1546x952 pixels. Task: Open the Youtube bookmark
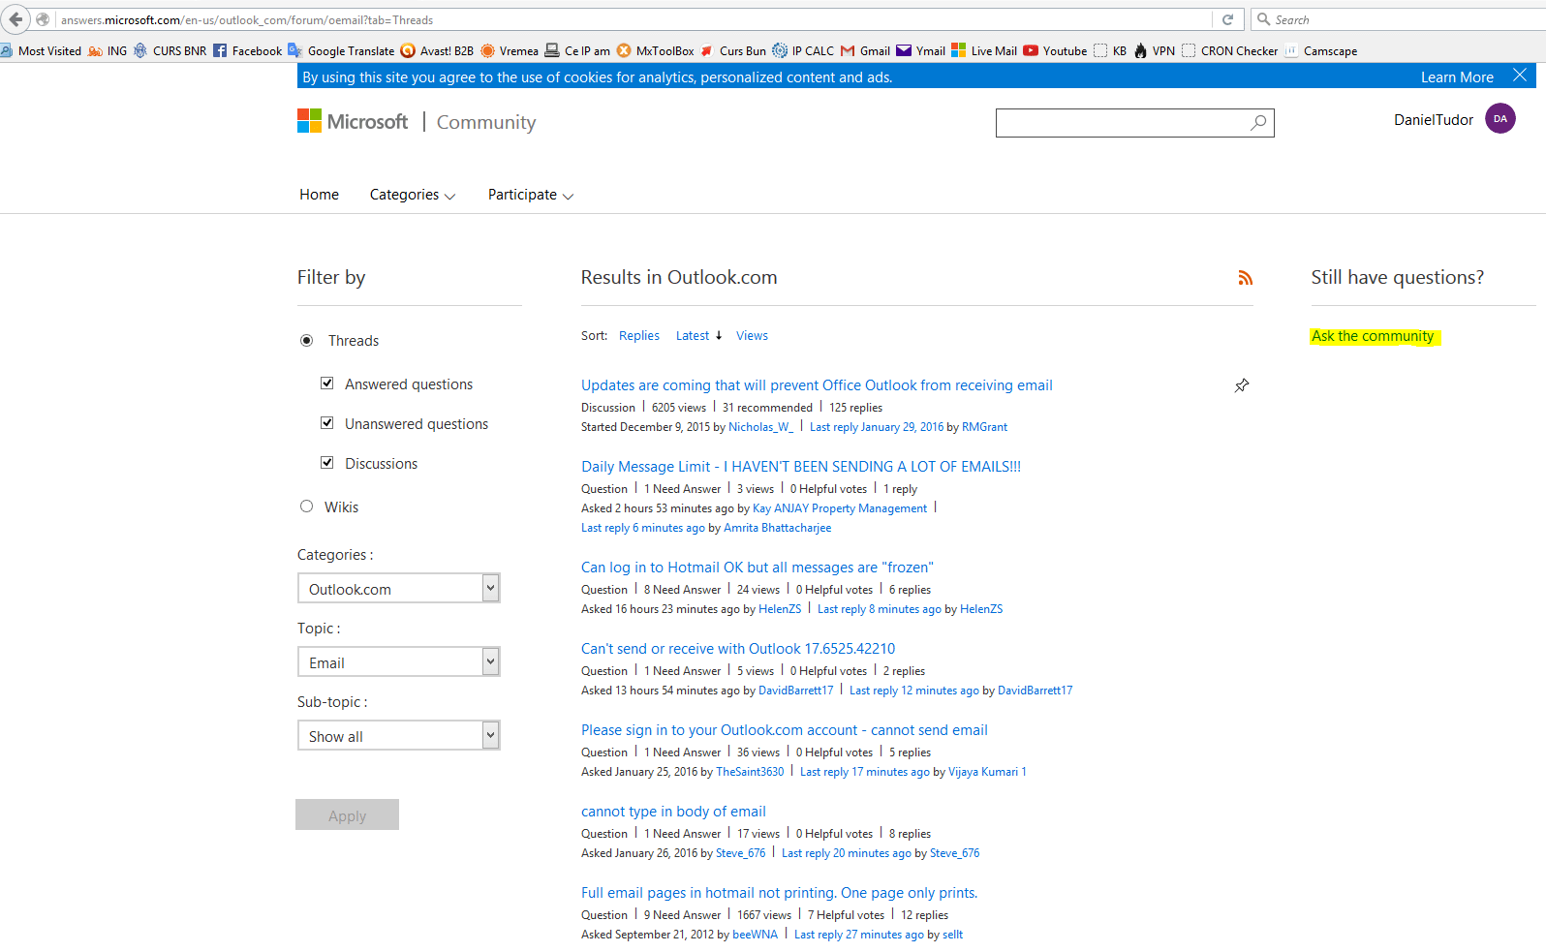(1055, 51)
